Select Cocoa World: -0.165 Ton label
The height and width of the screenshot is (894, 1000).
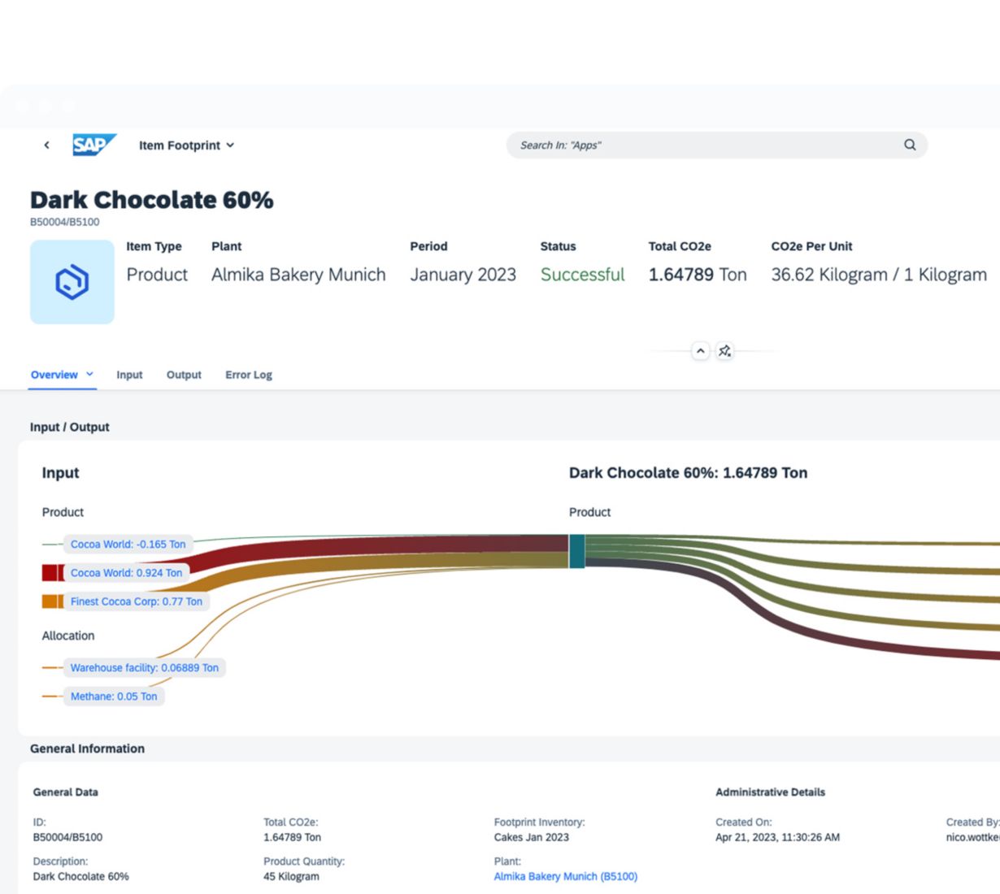coord(128,545)
